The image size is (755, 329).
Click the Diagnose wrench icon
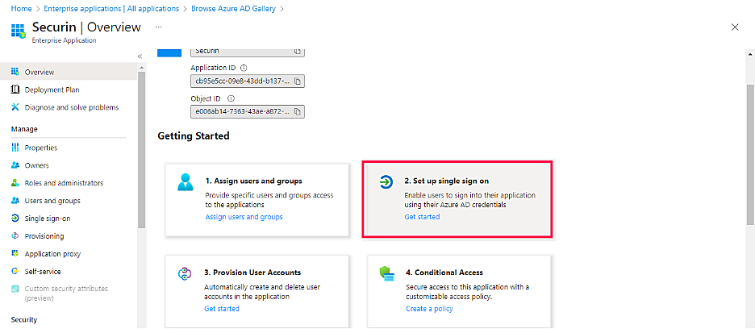15,107
